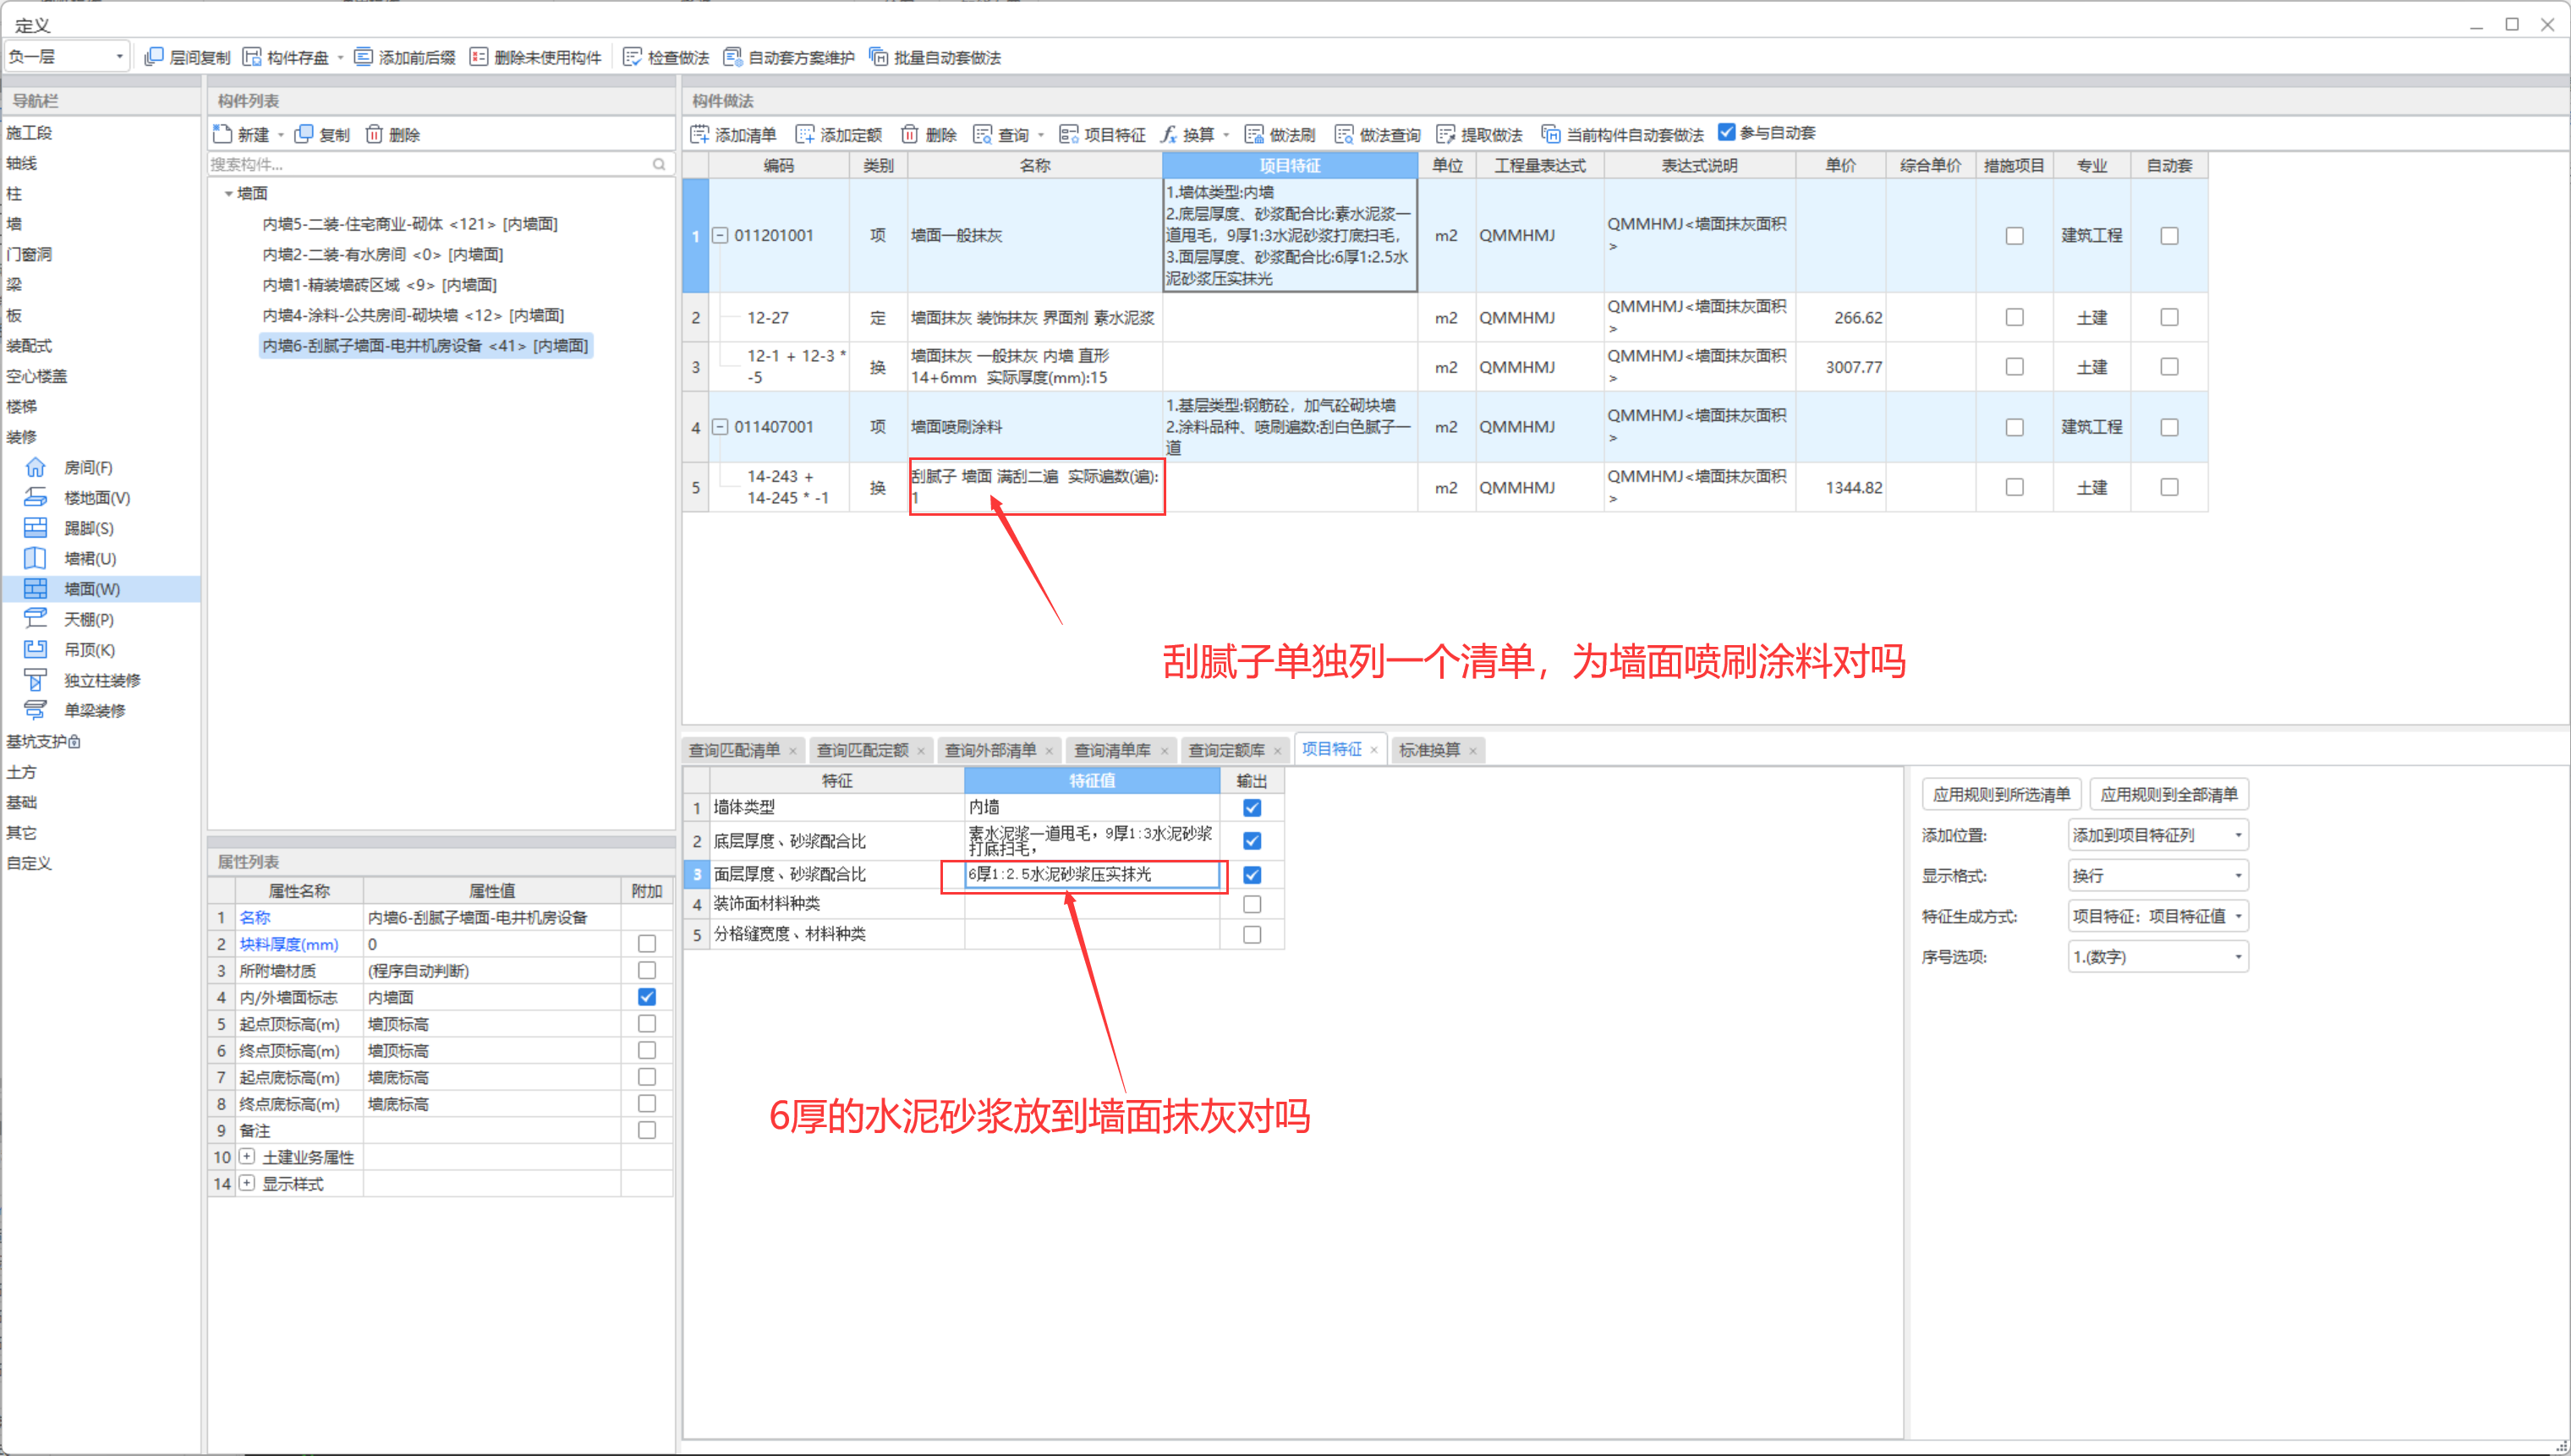2571x1456 pixels.
Task: Check 自动套 box for row 12-27
Action: [x=2168, y=317]
